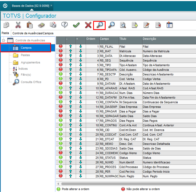
Task: Open Agrupamentos in the tree
Action: [30, 62]
